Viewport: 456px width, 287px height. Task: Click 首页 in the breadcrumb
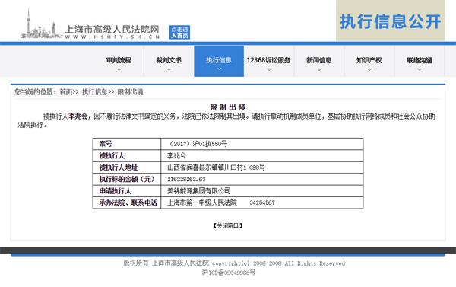tap(66, 92)
